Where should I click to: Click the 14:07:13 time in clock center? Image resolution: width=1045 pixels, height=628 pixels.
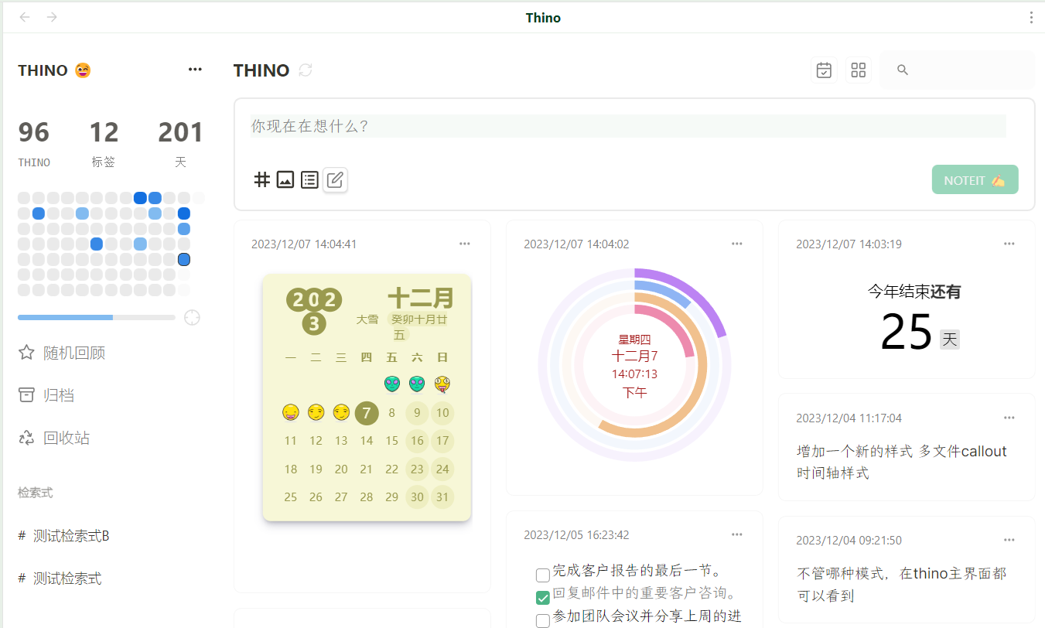(x=634, y=374)
